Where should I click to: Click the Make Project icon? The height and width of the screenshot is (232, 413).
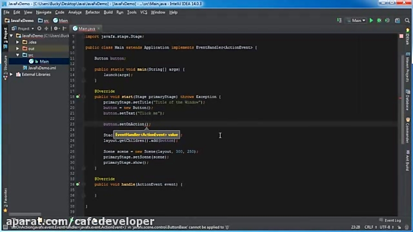coord(339,20)
